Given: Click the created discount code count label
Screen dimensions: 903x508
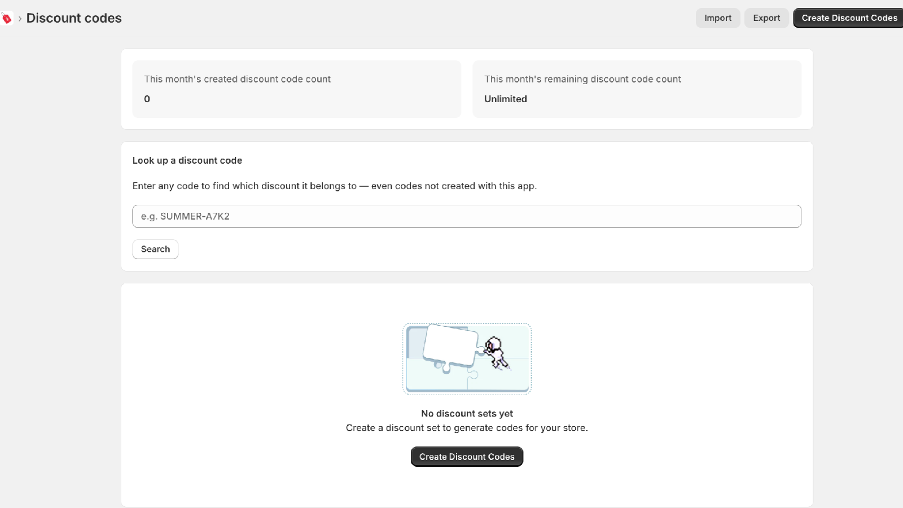Looking at the screenshot, I should [x=238, y=79].
